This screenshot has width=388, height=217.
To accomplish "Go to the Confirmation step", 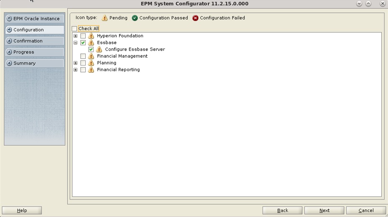I will pyautogui.click(x=34, y=41).
